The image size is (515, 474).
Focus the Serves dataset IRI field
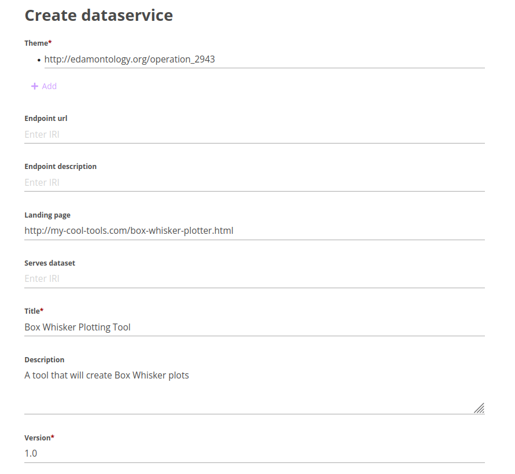point(255,279)
